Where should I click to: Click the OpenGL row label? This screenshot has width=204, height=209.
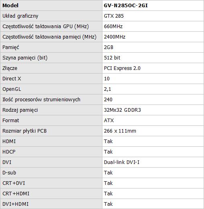12,89
